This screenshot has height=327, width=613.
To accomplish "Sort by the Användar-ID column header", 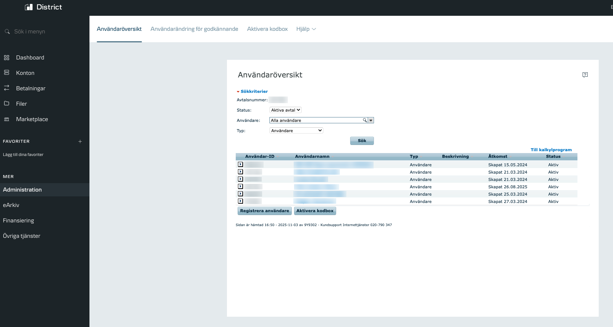I will point(260,156).
